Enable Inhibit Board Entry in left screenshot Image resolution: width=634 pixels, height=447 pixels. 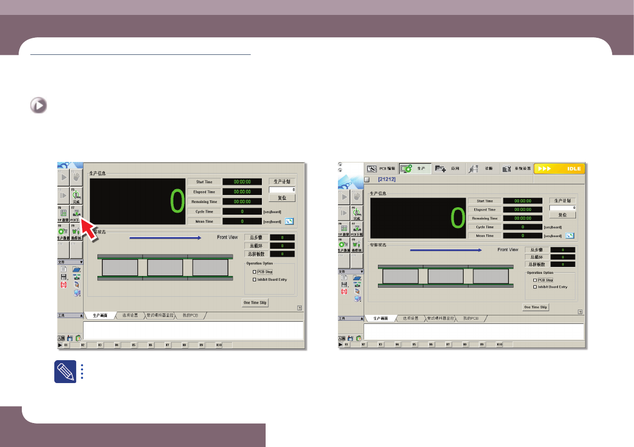254,280
